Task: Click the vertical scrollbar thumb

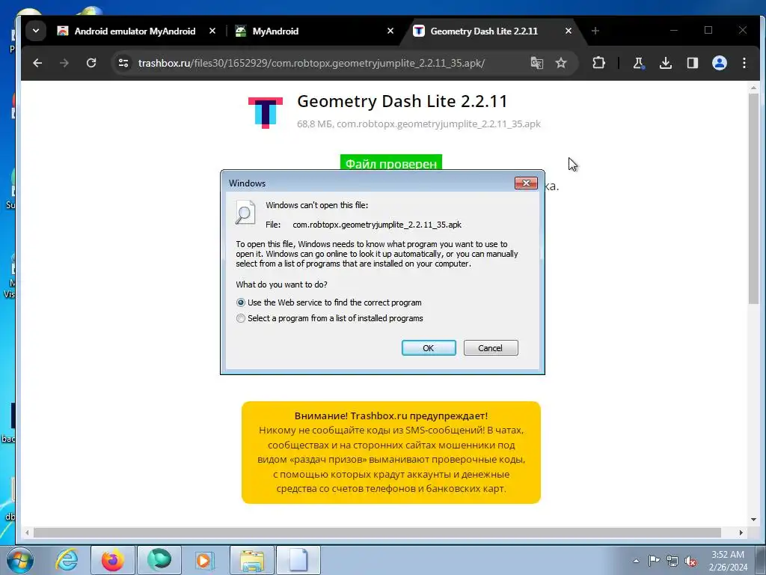Action: tap(753, 198)
